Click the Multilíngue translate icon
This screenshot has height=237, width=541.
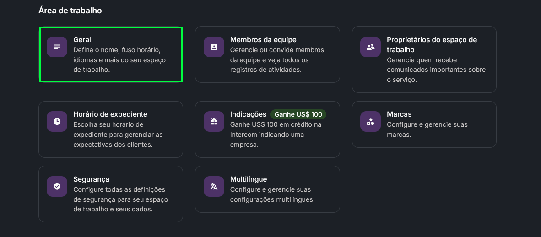coord(214,187)
